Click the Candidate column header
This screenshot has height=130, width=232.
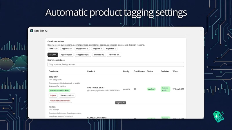[x=54, y=71]
